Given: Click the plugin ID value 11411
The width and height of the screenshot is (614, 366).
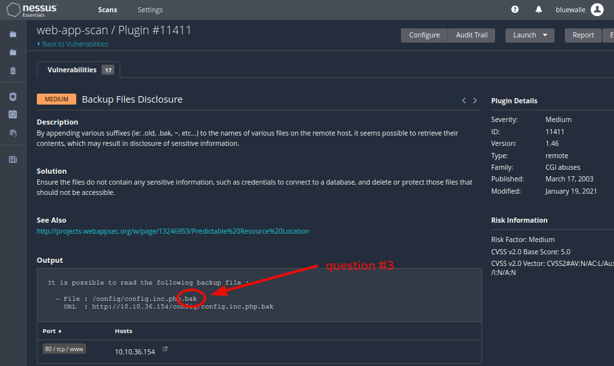Looking at the screenshot, I should [555, 132].
